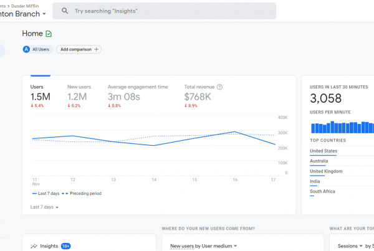Click the 1.5M Users value
Image resolution: width=374 pixels, height=251 pixels.
coord(41,97)
